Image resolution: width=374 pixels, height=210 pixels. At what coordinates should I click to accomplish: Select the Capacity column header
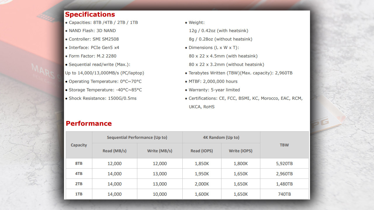coord(79,145)
